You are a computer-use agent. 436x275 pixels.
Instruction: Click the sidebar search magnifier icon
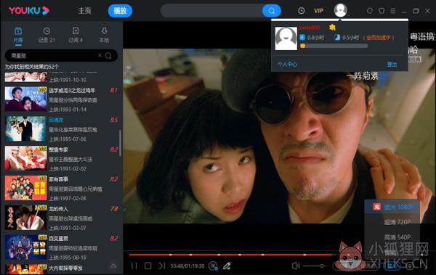[108, 56]
